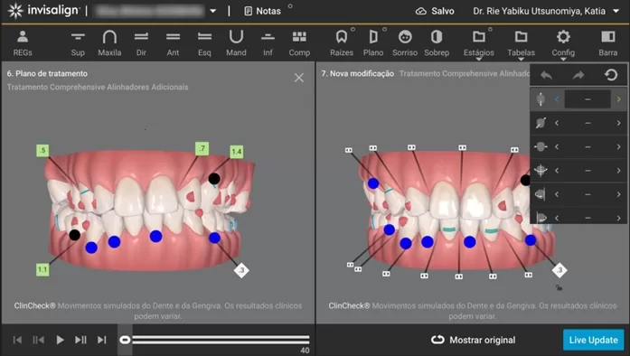Select the second tooth movement tool icon
The width and height of the screenshot is (630, 356).
[541, 123]
